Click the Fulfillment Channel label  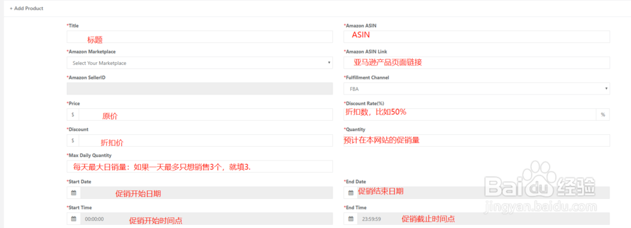366,77
